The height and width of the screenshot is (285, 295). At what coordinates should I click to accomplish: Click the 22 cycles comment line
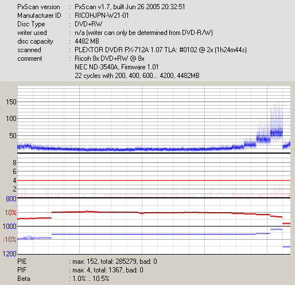tap(137, 76)
